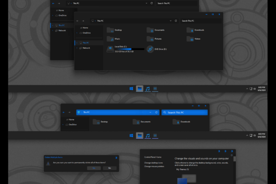Viewport: 276px width, 184px height.
Task: Expand OneDrive in front Explorer window sidebar
Action: click(x=77, y=33)
